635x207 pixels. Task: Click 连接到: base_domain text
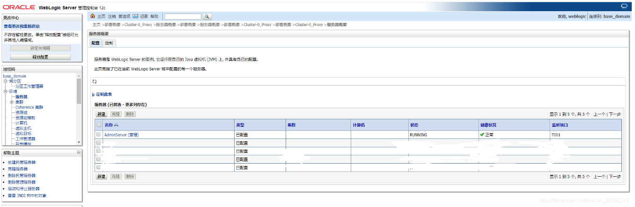pyautogui.click(x=609, y=16)
